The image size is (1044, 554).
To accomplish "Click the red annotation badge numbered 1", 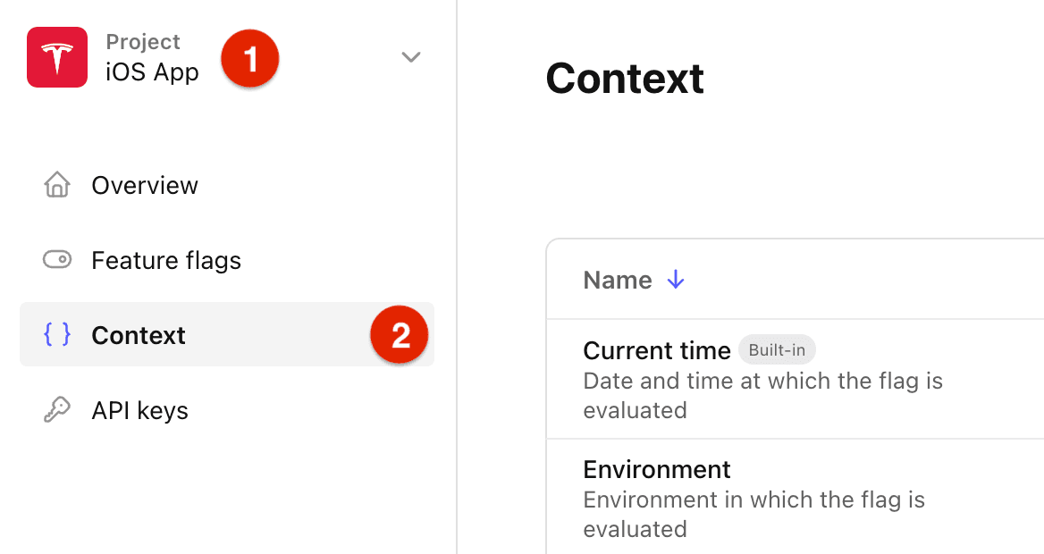I will [250, 59].
